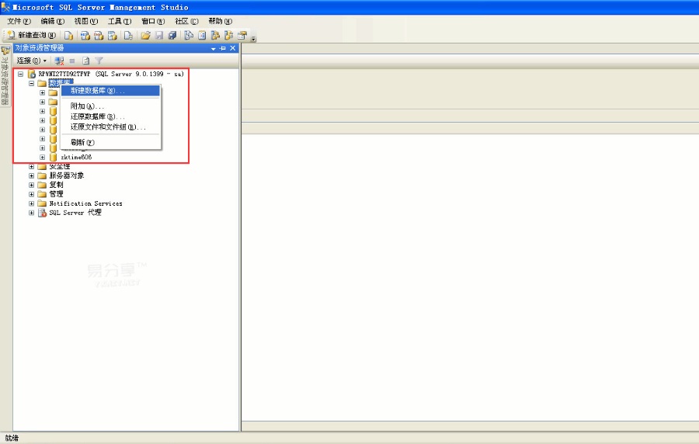Collapse the RPWMI27YD92TFWP server node
699x444 pixels.
click(20, 74)
